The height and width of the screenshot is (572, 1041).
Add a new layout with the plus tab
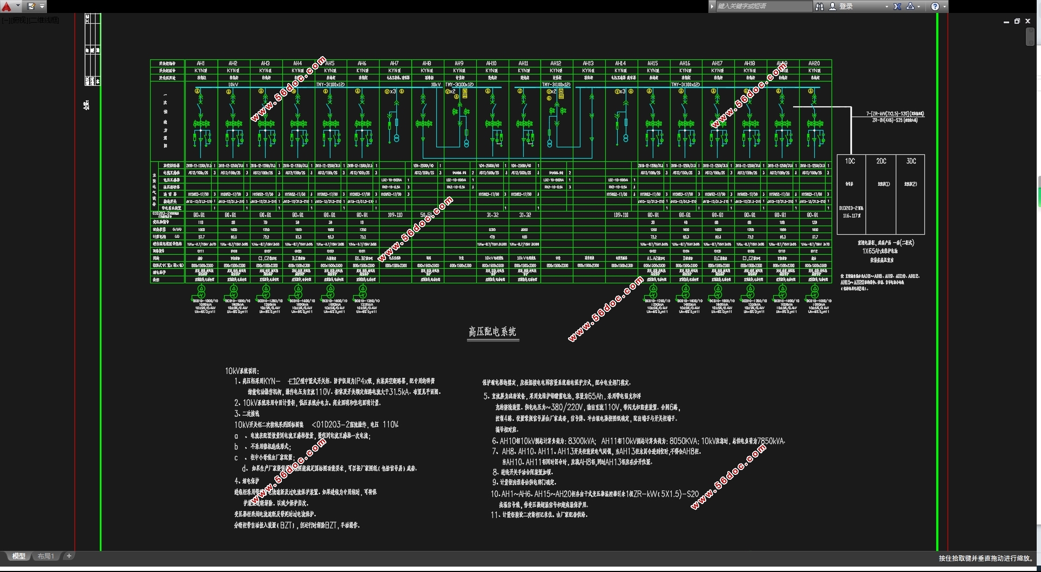[x=69, y=556]
